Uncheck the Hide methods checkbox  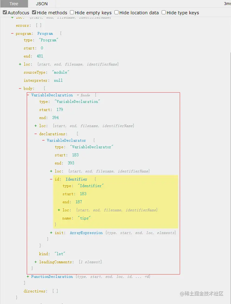[x=34, y=12]
